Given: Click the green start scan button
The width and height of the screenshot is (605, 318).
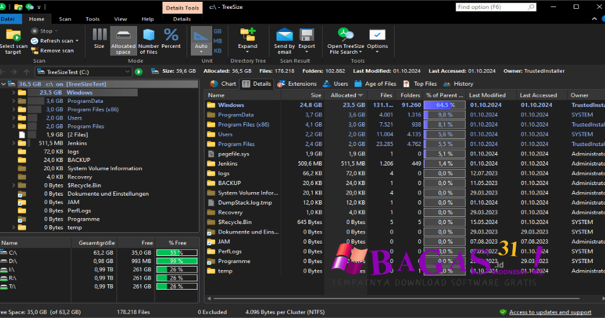Looking at the screenshot, I should click(138, 72).
